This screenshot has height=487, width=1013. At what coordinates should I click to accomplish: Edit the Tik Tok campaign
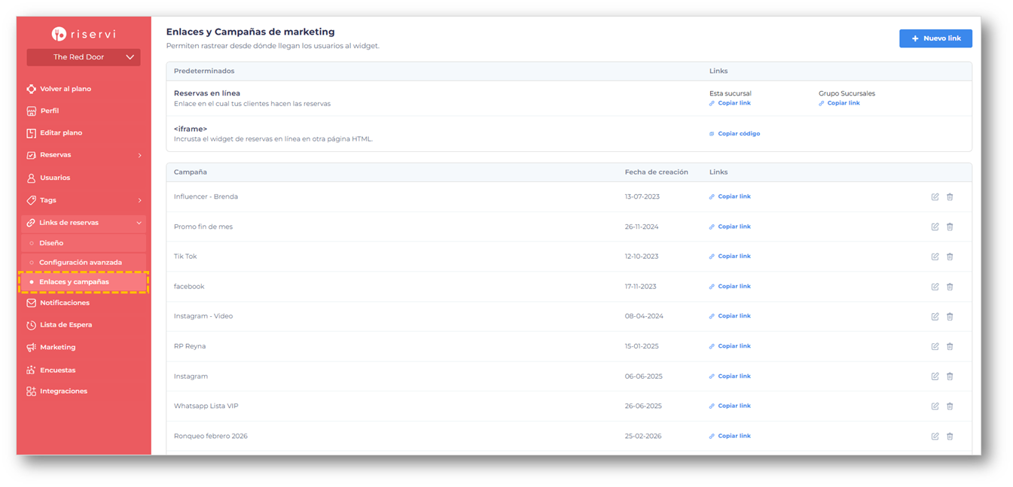click(935, 257)
